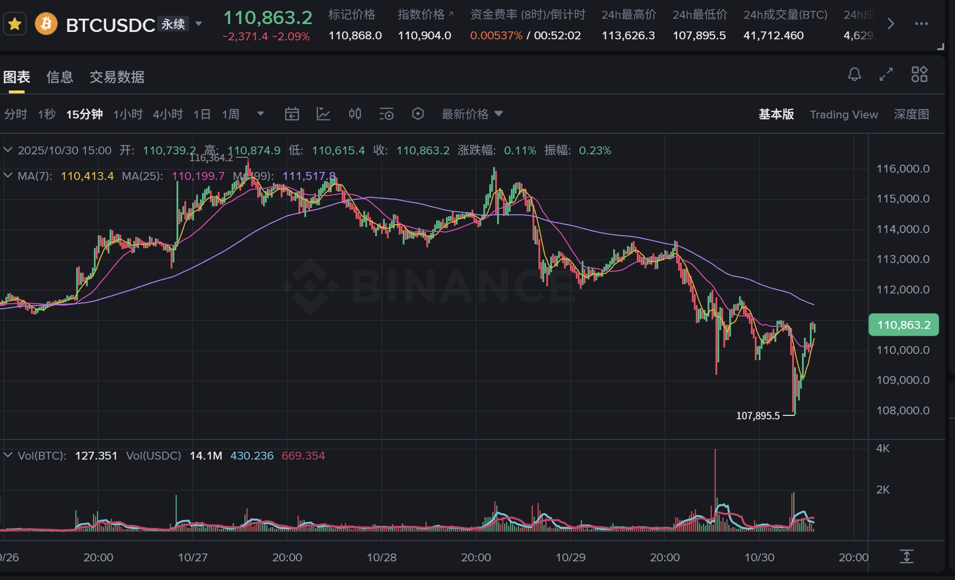The width and height of the screenshot is (955, 580).
Task: Select the 1小时 interval
Action: coord(128,114)
